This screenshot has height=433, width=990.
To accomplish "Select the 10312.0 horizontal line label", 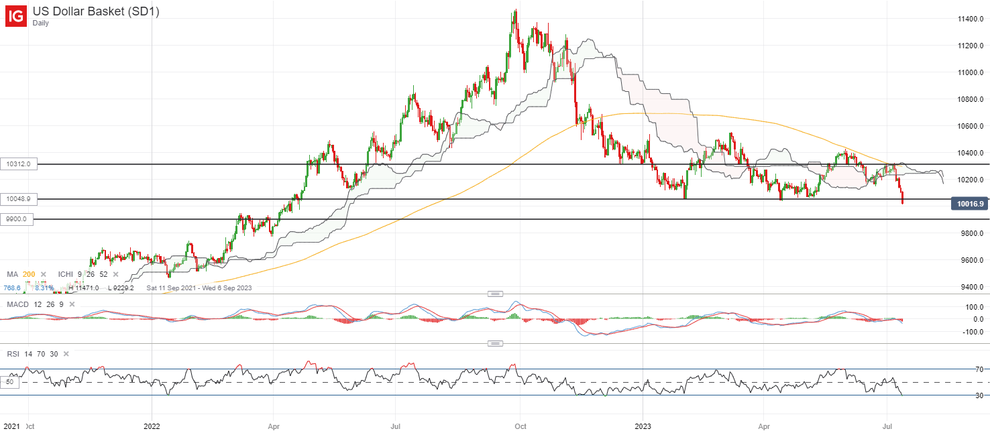I will pyautogui.click(x=19, y=164).
